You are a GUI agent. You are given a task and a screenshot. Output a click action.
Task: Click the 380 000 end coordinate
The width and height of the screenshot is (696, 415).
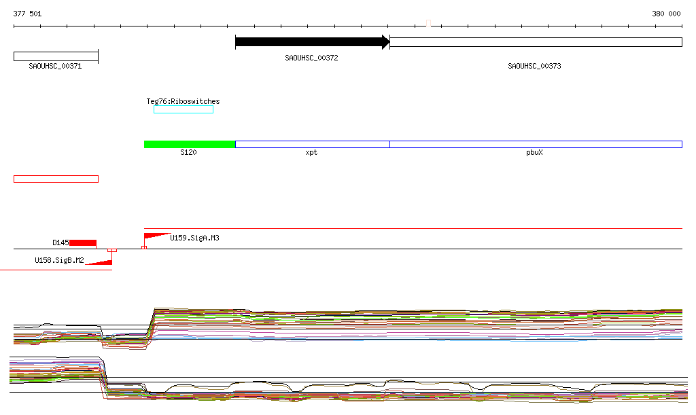(666, 14)
